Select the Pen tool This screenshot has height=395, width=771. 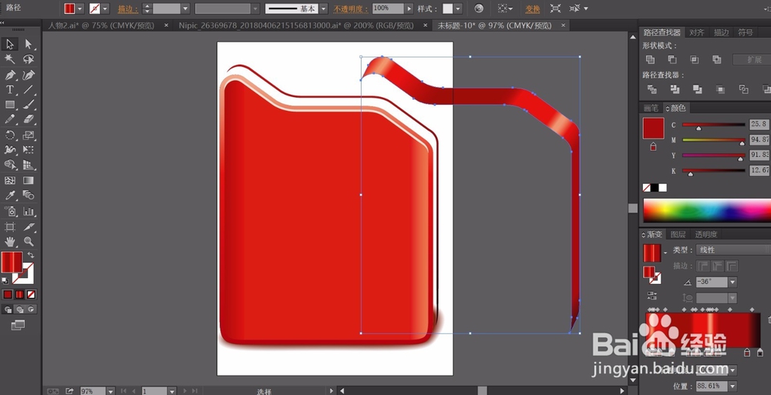point(10,75)
